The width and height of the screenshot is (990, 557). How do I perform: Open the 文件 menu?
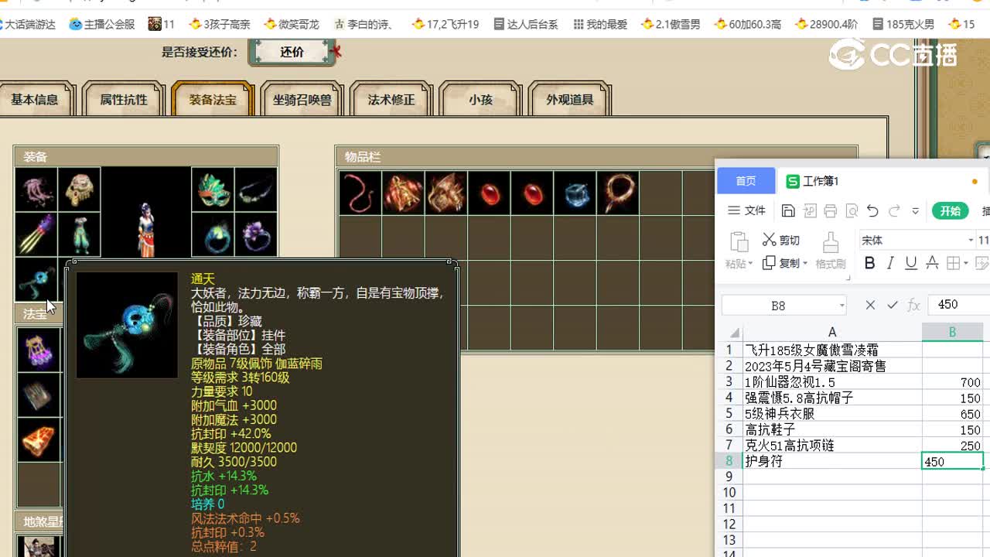(x=746, y=210)
